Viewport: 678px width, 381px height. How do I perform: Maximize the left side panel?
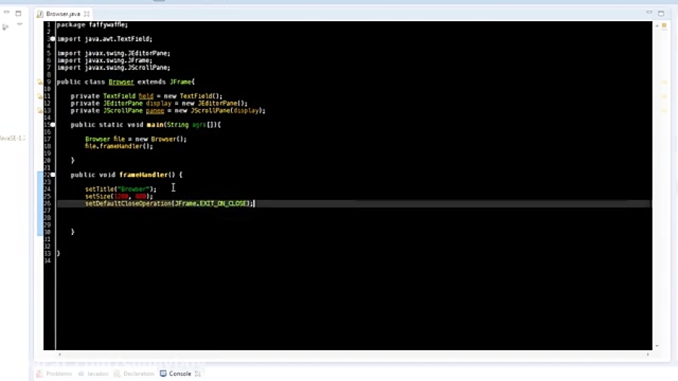point(18,14)
